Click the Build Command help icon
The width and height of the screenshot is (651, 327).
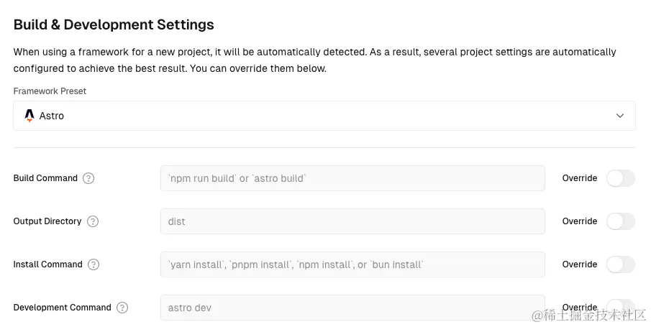tap(88, 178)
